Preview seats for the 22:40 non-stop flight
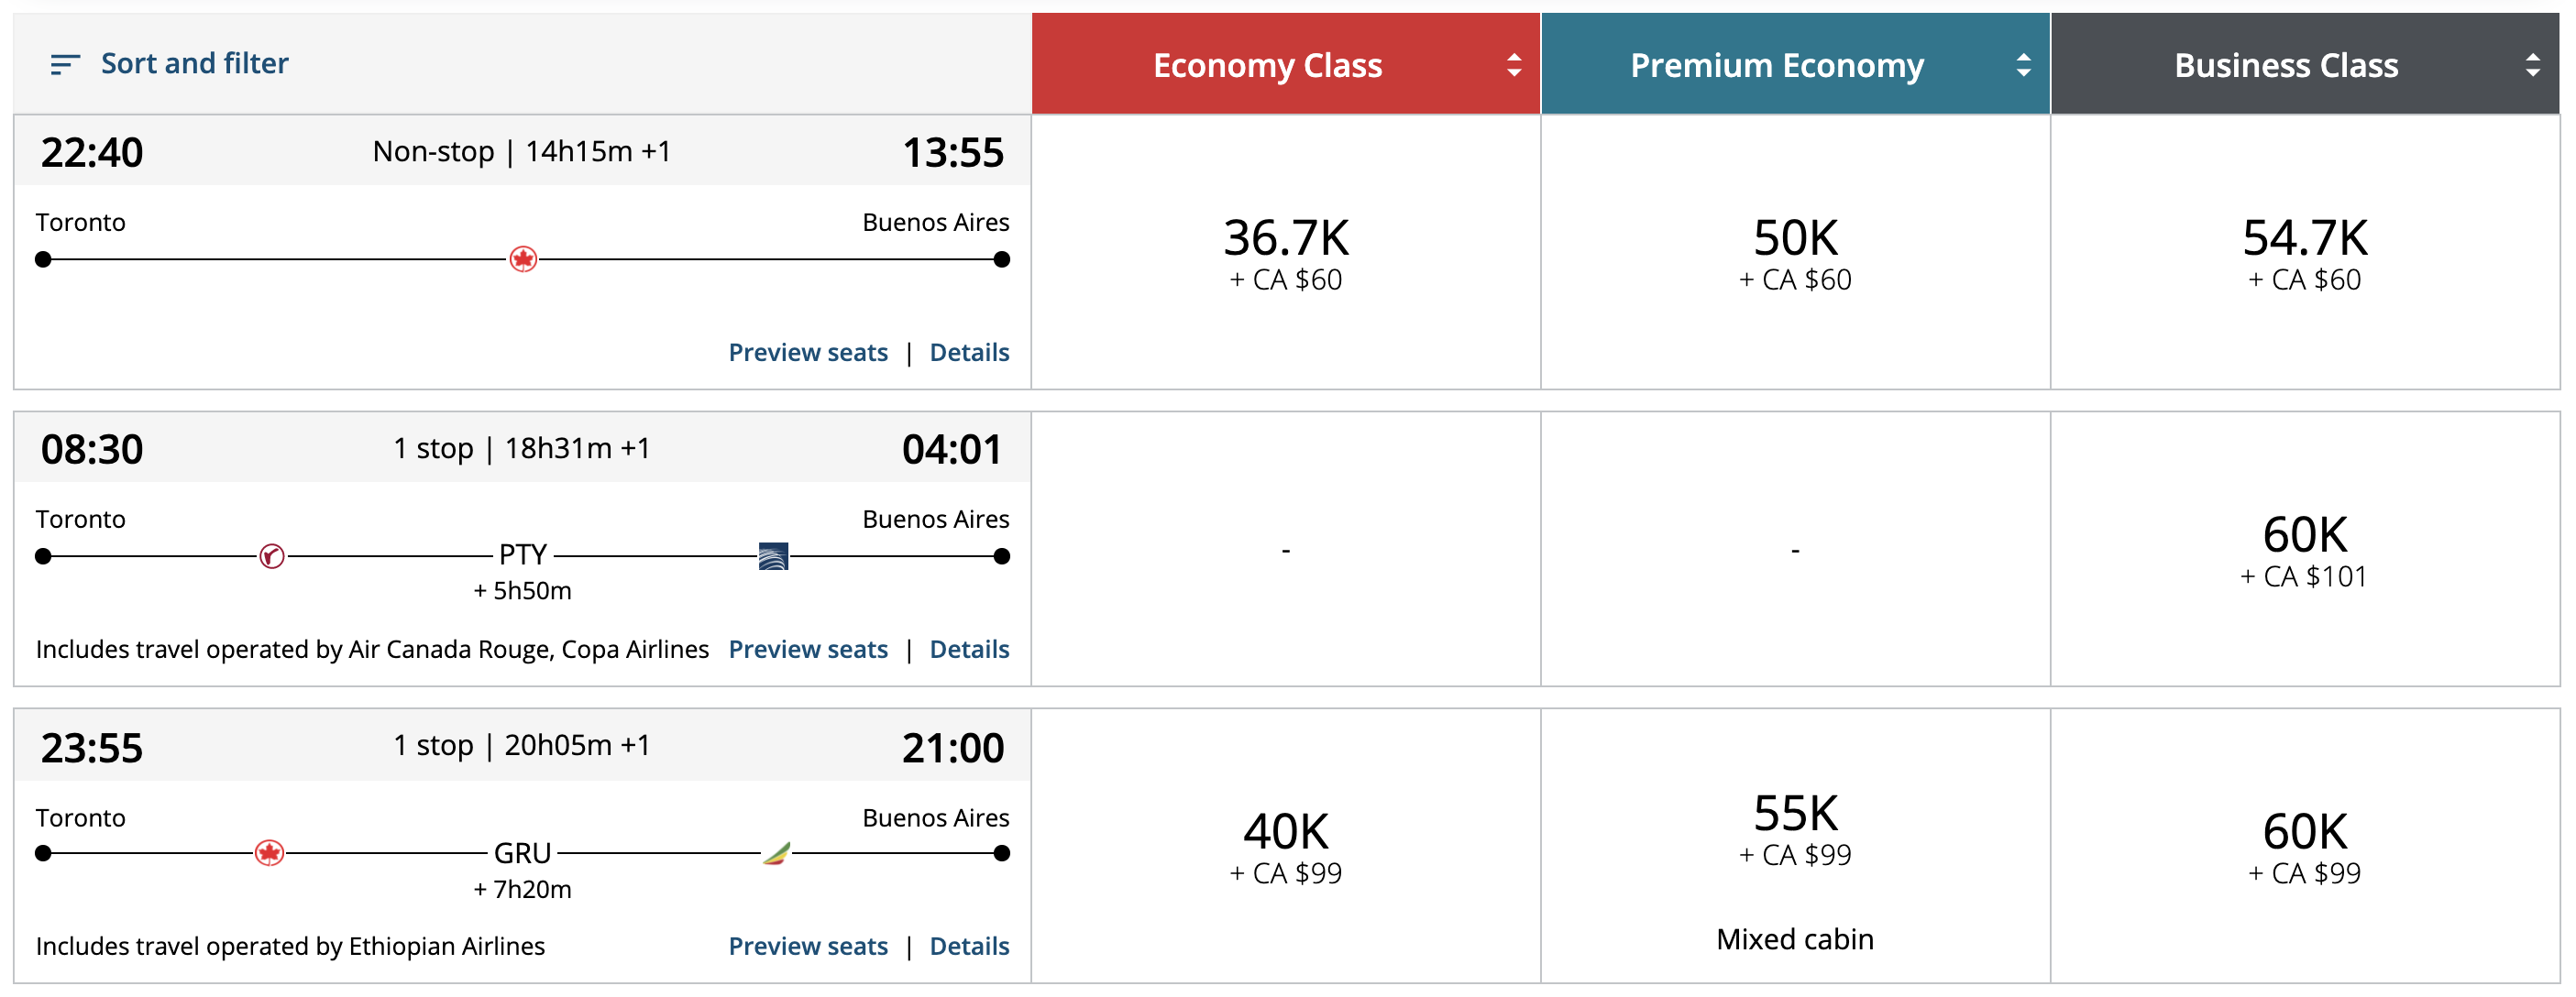Viewport: 2576px width, 997px height. [x=808, y=353]
